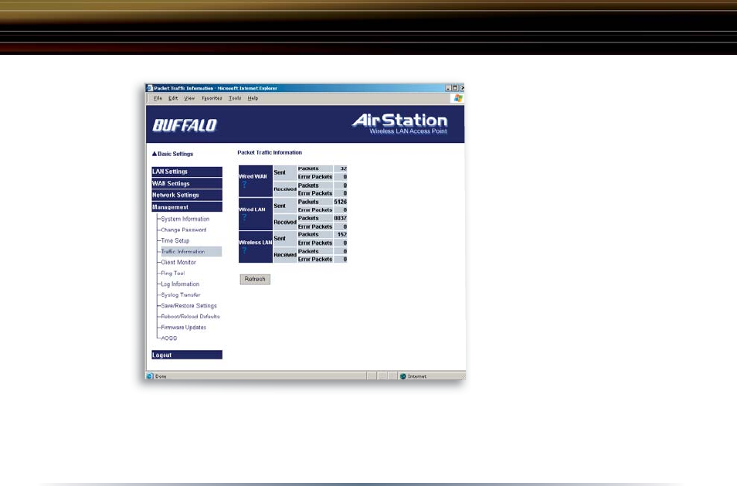
Task: Open System Information page
Action: point(185,219)
